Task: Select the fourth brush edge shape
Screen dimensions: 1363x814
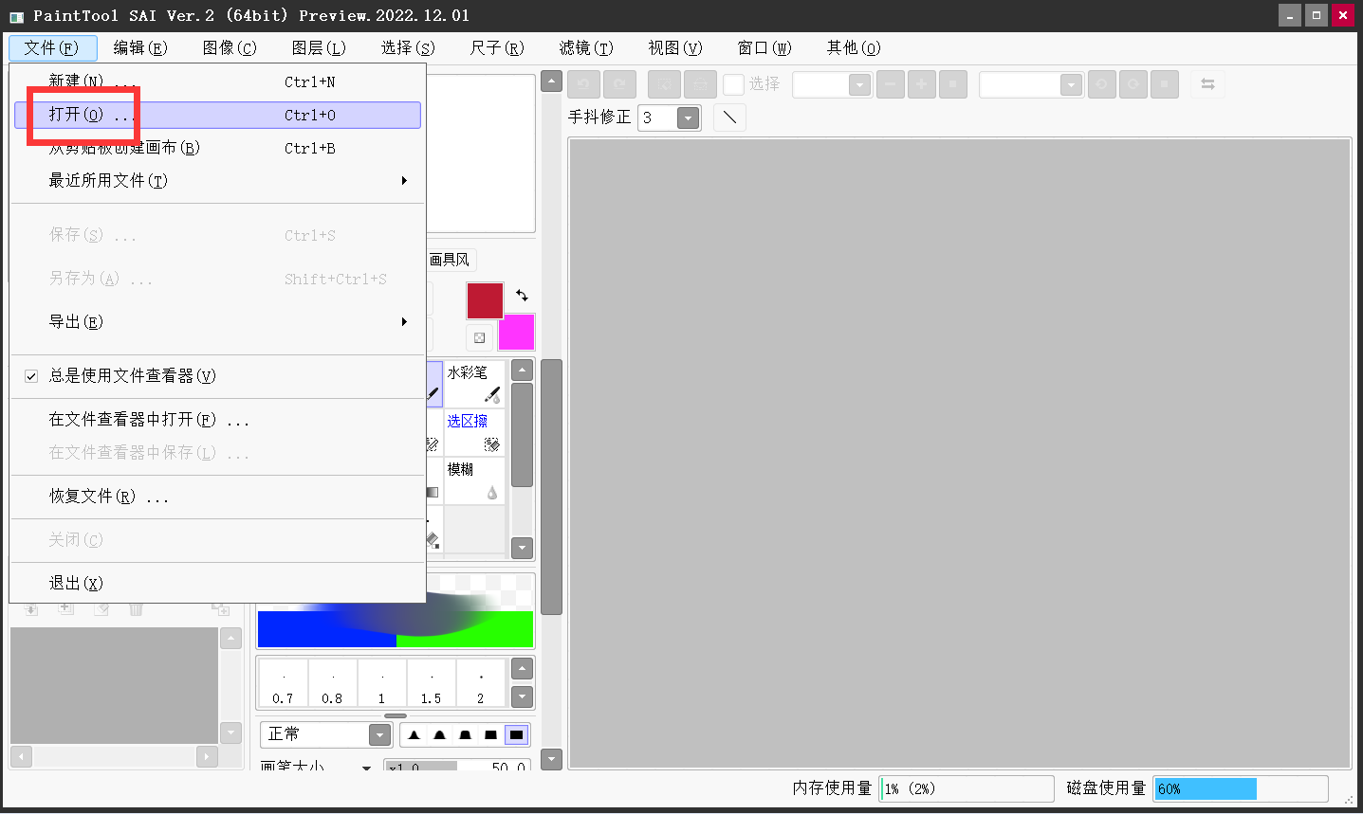Action: 490,734
